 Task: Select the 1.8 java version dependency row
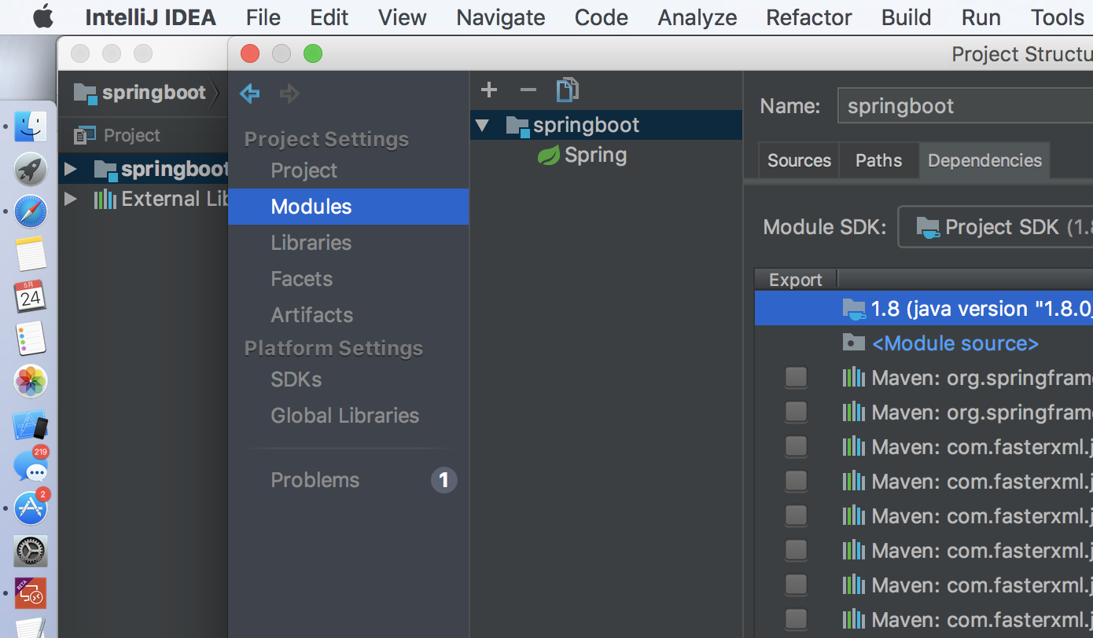[x=924, y=309]
